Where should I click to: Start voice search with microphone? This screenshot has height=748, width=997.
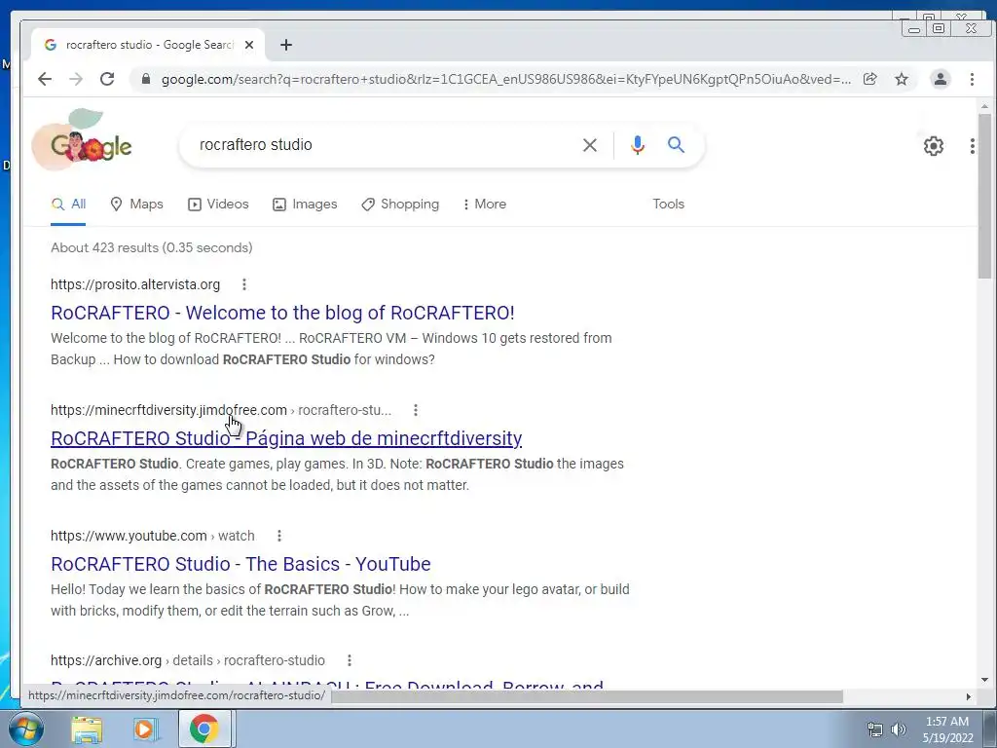[637, 145]
